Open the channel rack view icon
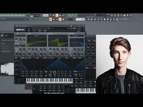The height and width of the screenshot is (107, 143). [95, 19]
